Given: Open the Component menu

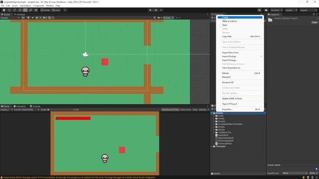Looking at the screenshot, I should [38, 5].
